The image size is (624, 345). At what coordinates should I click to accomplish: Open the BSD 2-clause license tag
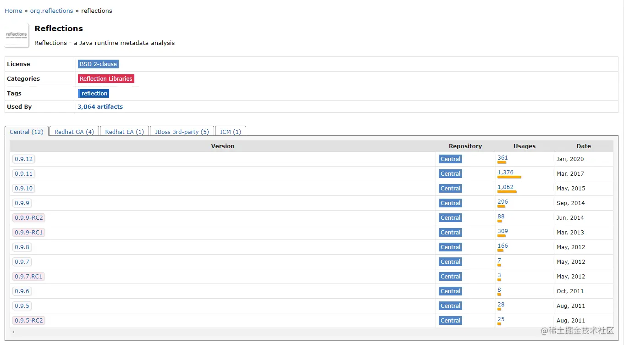98,64
